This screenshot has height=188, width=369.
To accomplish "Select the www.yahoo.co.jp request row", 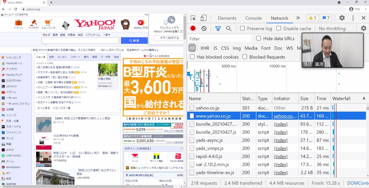I will click(x=276, y=116).
